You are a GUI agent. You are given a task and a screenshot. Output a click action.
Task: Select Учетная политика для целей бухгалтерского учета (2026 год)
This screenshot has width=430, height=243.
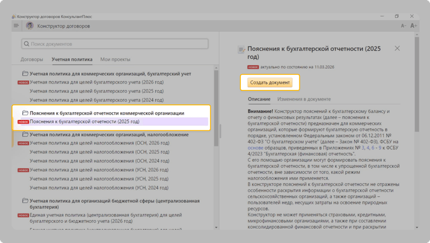(96, 82)
